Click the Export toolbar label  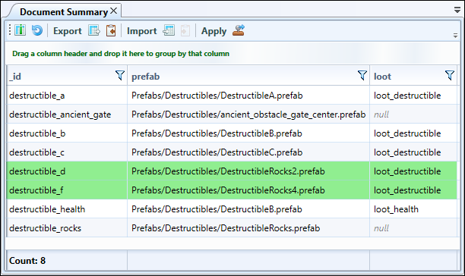tap(68, 31)
